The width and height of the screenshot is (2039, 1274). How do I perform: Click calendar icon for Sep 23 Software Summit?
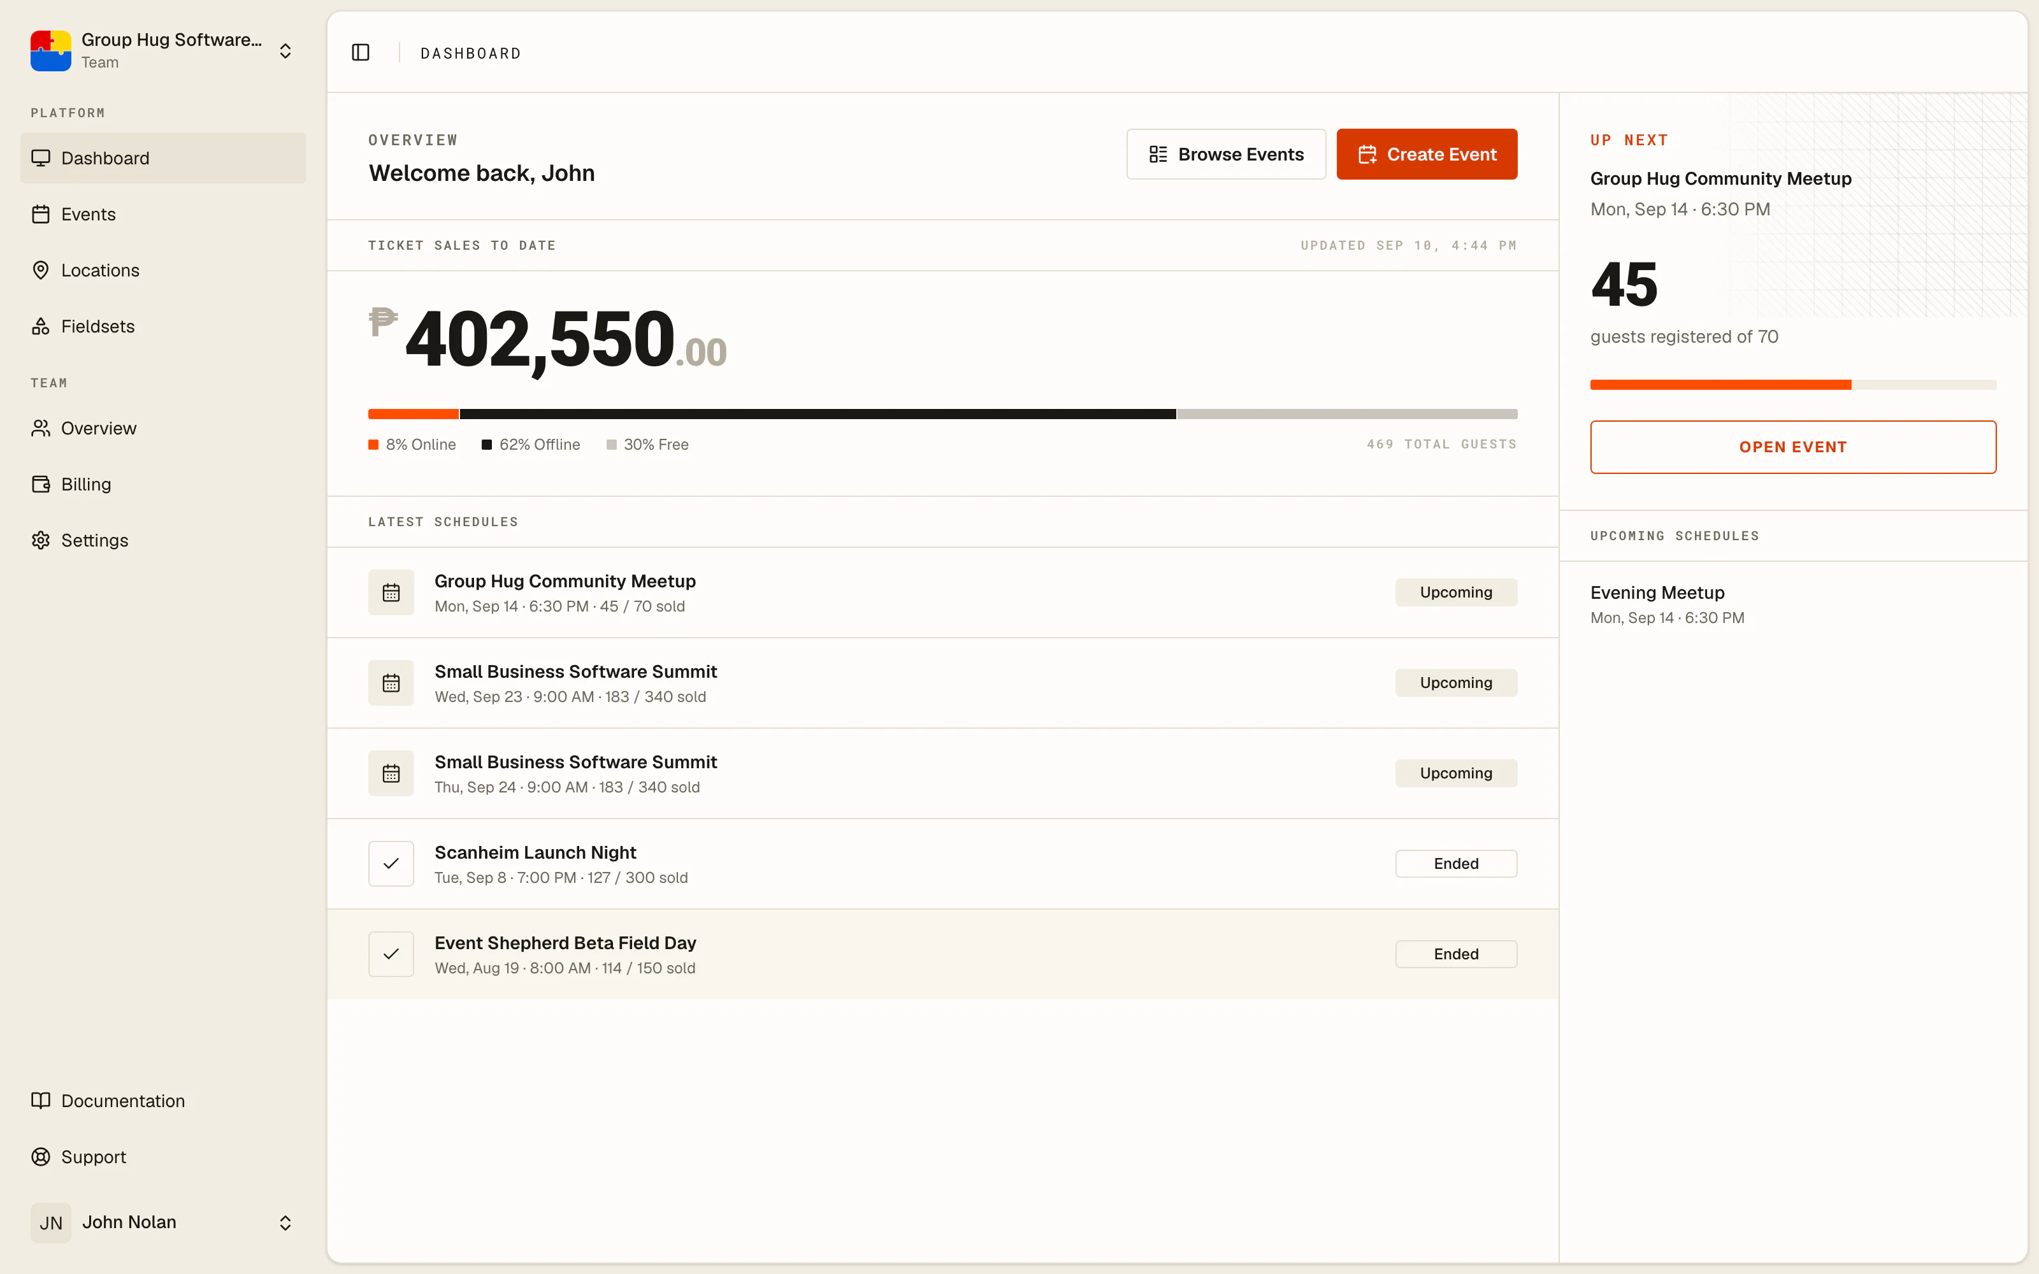click(391, 682)
